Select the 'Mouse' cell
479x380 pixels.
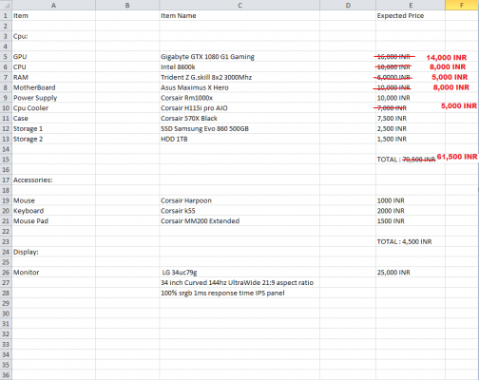(53, 200)
